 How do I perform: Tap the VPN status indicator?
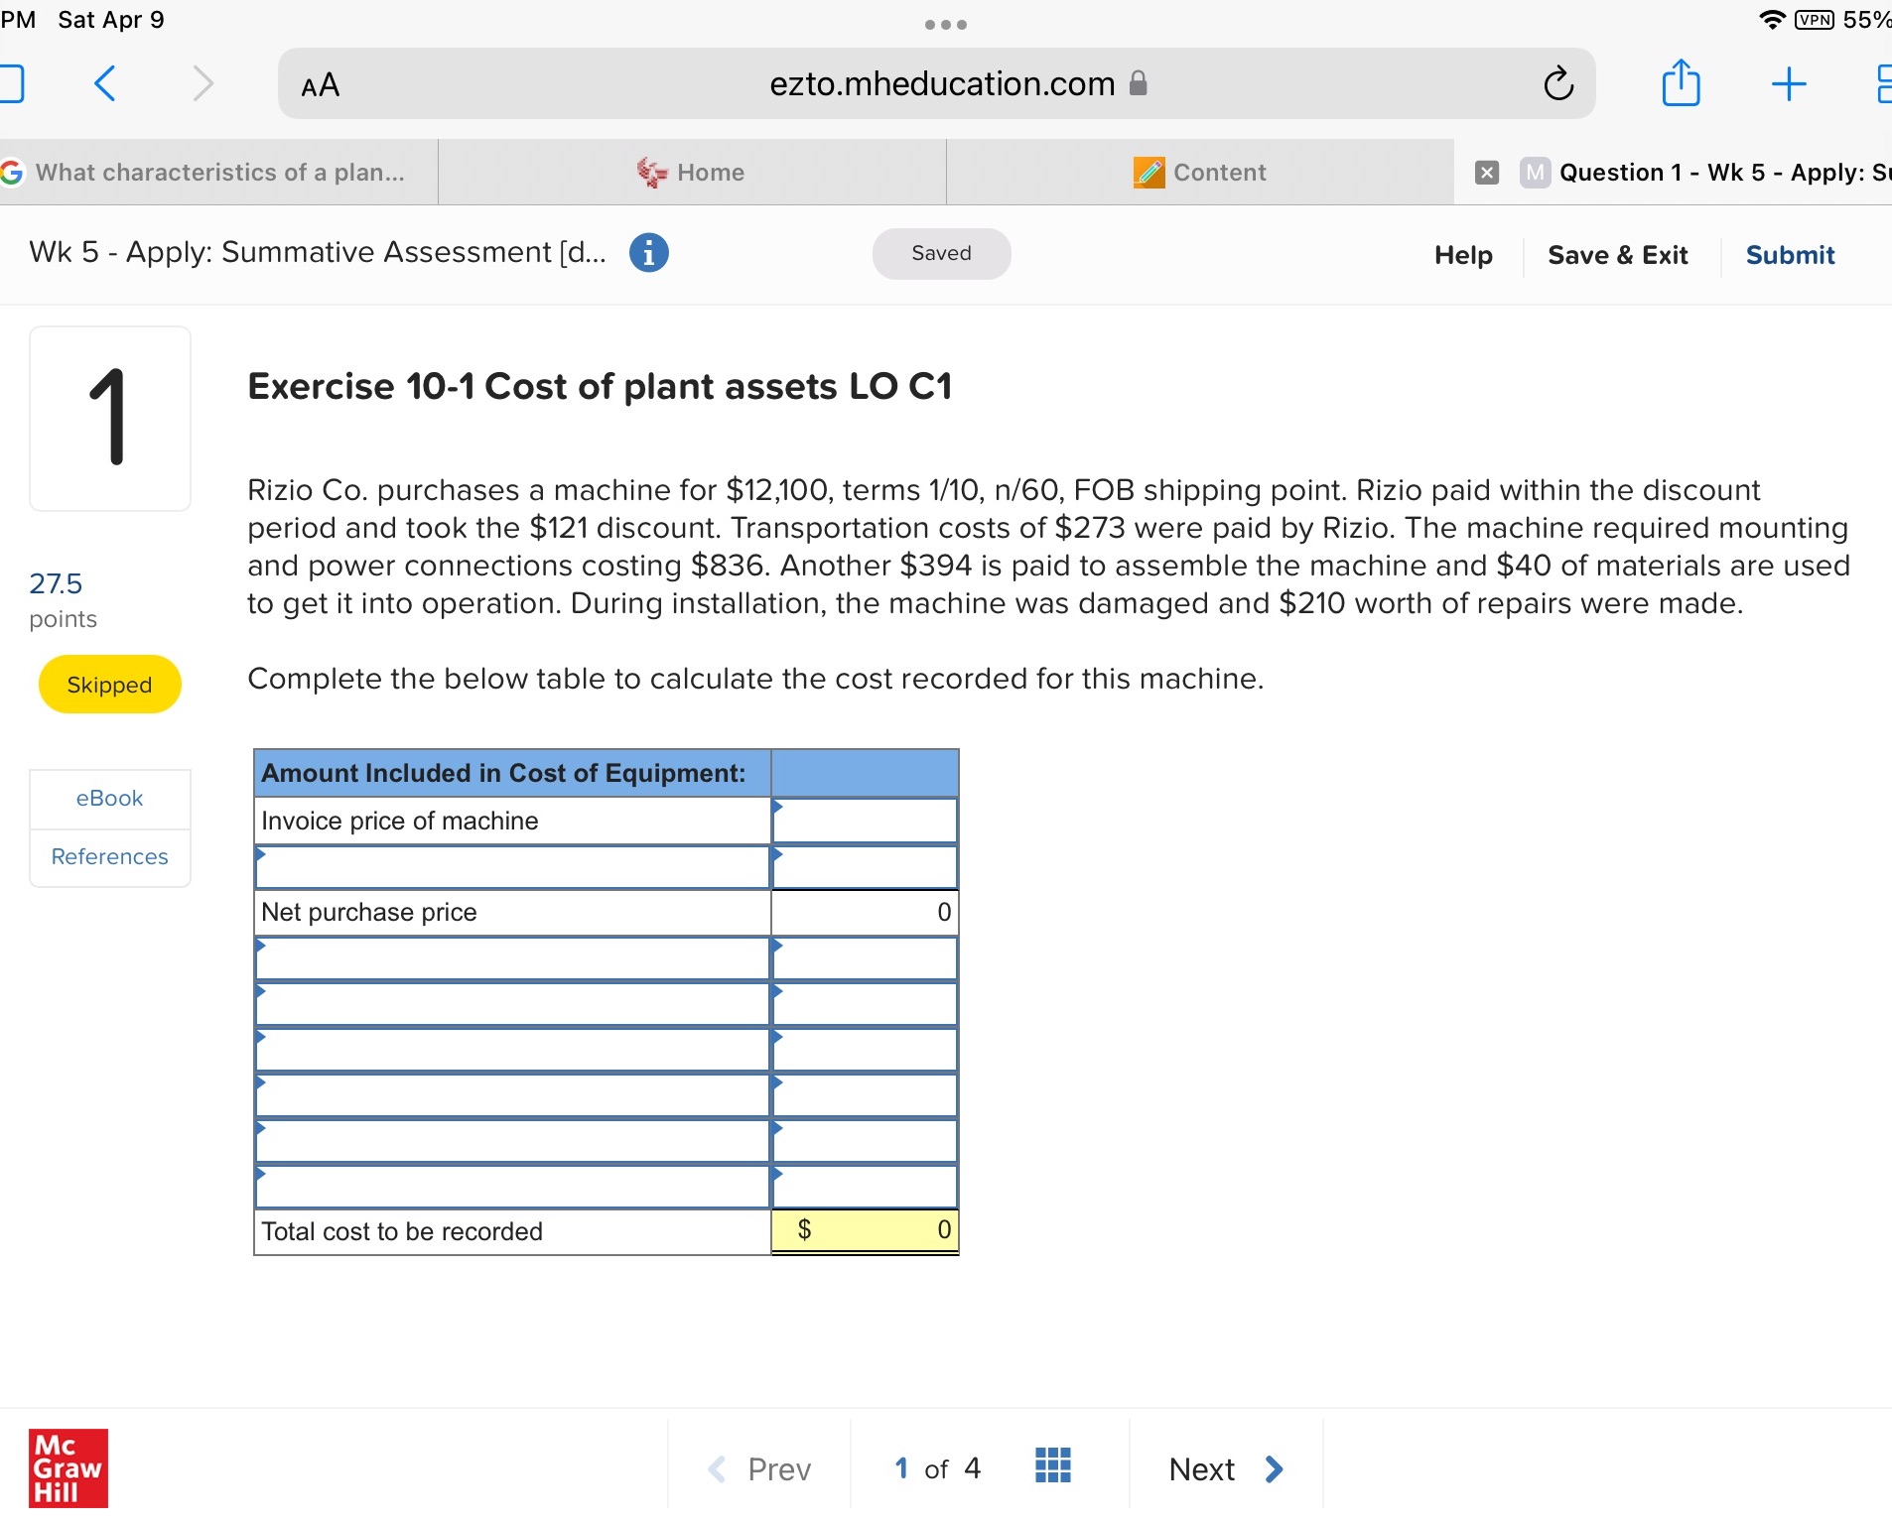pyautogui.click(x=1814, y=20)
